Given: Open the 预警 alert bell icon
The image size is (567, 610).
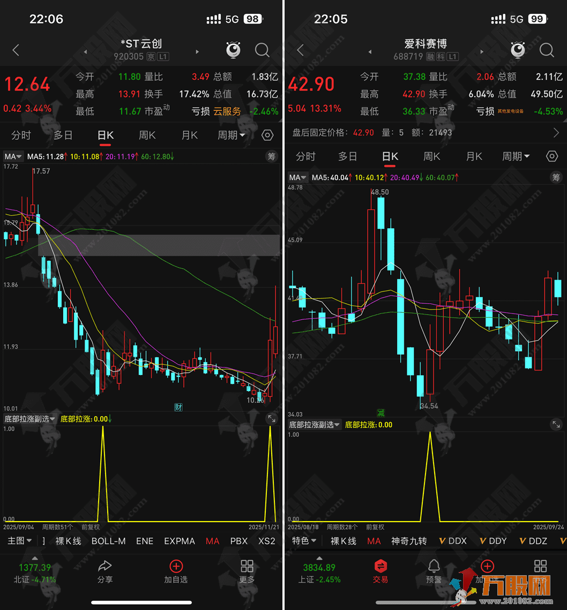Looking at the screenshot, I should (434, 566).
